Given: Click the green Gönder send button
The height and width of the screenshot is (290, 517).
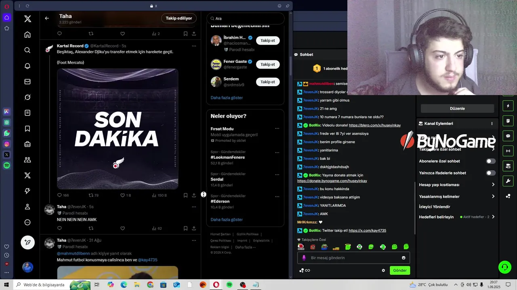Looking at the screenshot, I should tap(400, 270).
